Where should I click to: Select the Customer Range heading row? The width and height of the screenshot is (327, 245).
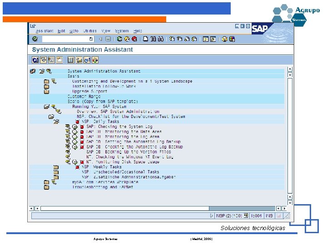point(84,97)
